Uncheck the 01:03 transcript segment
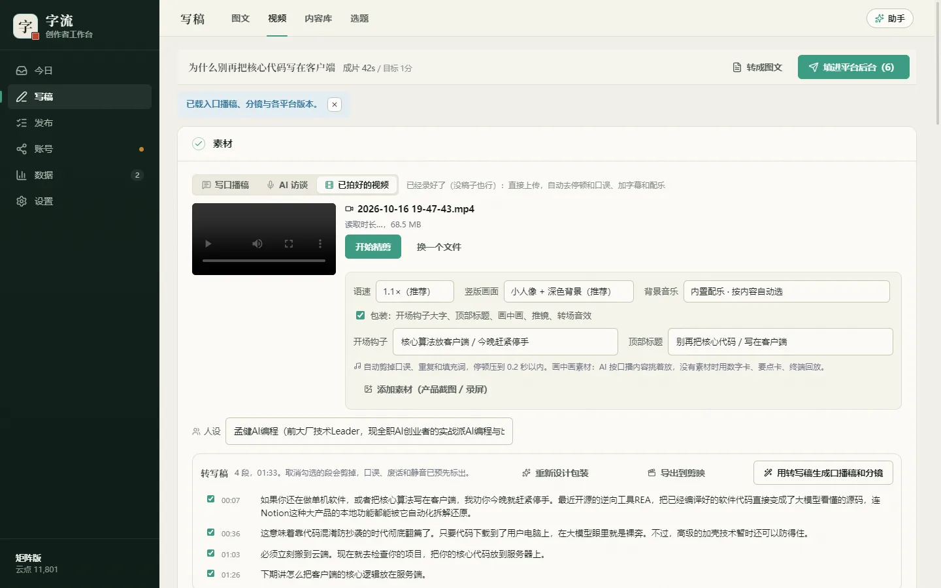Image resolution: width=941 pixels, height=588 pixels. point(210,553)
